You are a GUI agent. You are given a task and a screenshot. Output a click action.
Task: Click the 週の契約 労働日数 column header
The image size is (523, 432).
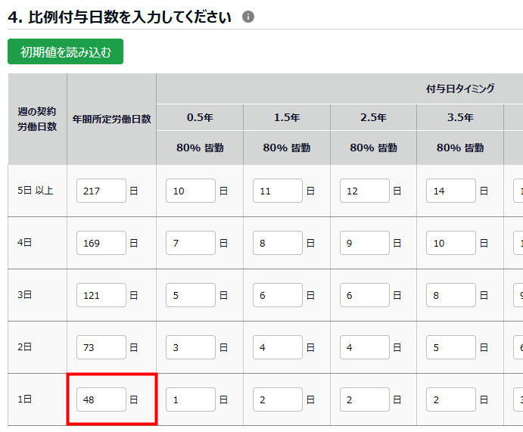[37, 119]
